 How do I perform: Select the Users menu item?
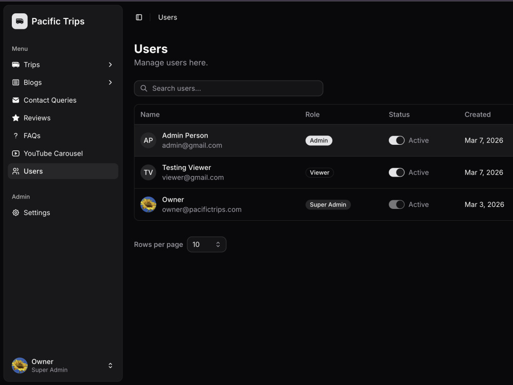coord(63,171)
